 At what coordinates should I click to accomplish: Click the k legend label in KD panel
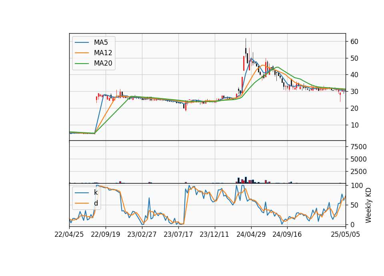tap(96, 192)
